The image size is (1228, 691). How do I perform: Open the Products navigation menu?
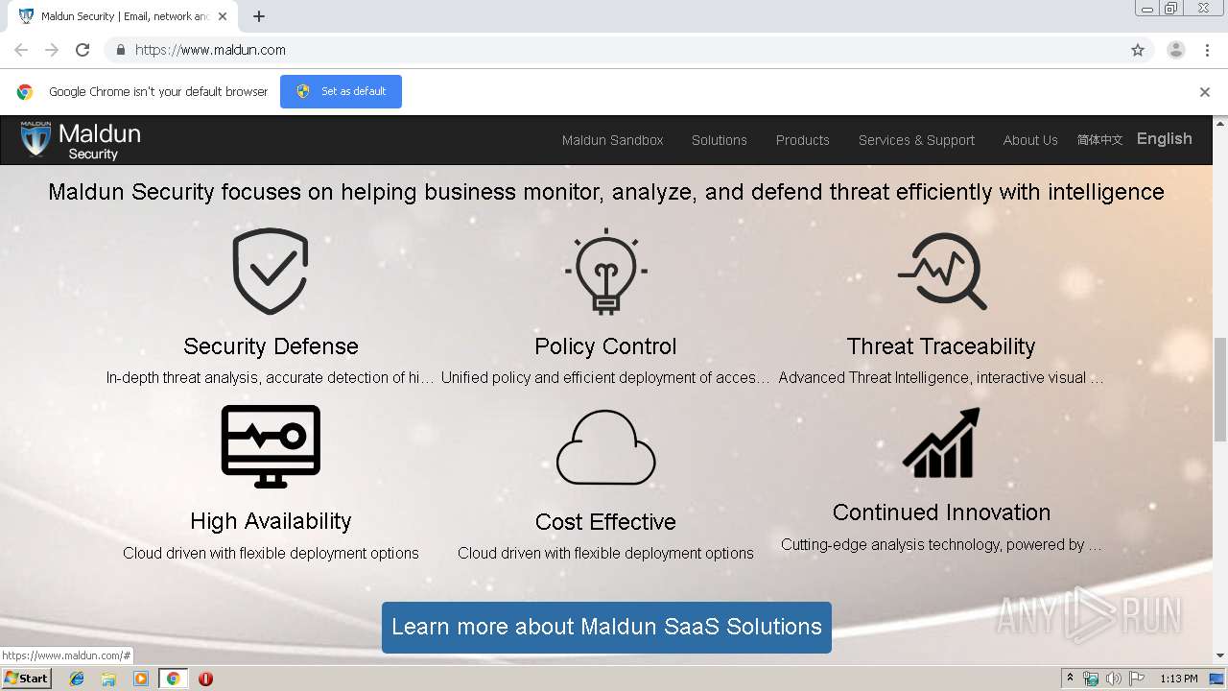[x=802, y=140]
